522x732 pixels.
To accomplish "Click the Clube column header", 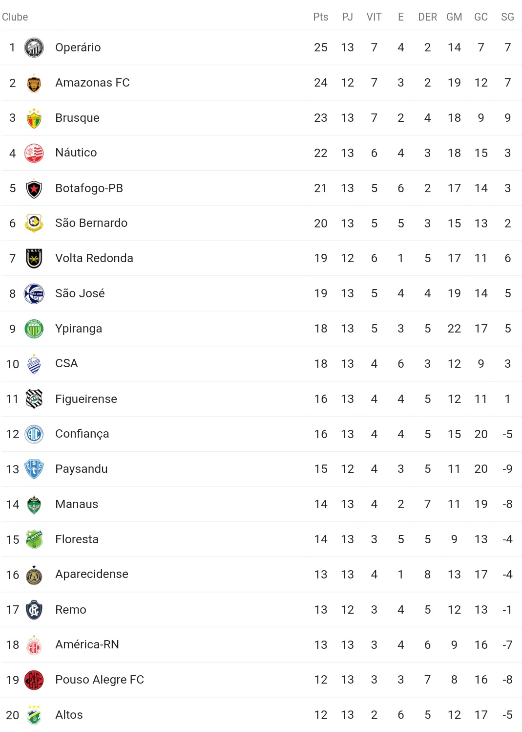I will [x=15, y=17].
